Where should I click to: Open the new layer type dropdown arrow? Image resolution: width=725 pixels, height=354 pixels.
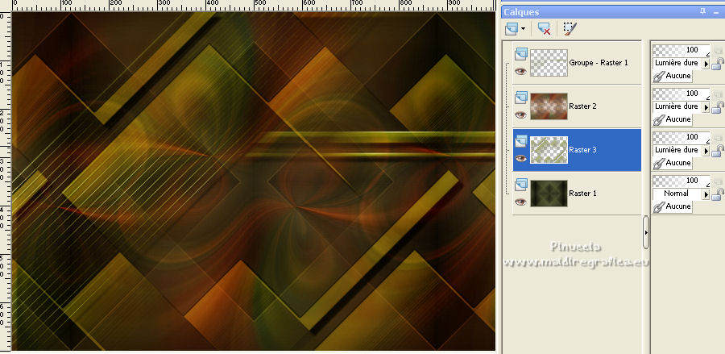(523, 29)
